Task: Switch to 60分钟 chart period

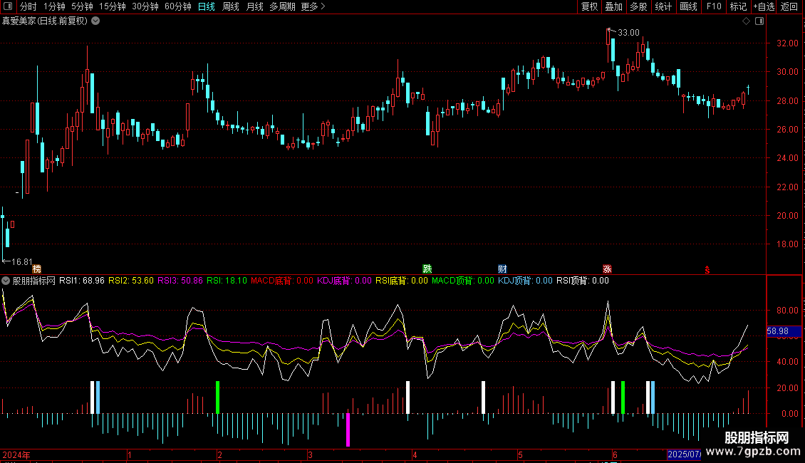Action: pos(177,6)
